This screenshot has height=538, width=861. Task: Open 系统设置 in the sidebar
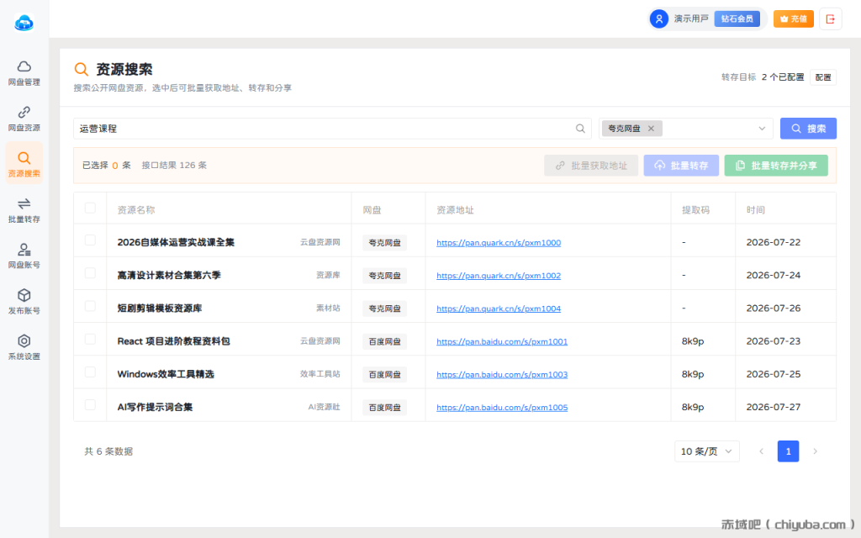[24, 347]
